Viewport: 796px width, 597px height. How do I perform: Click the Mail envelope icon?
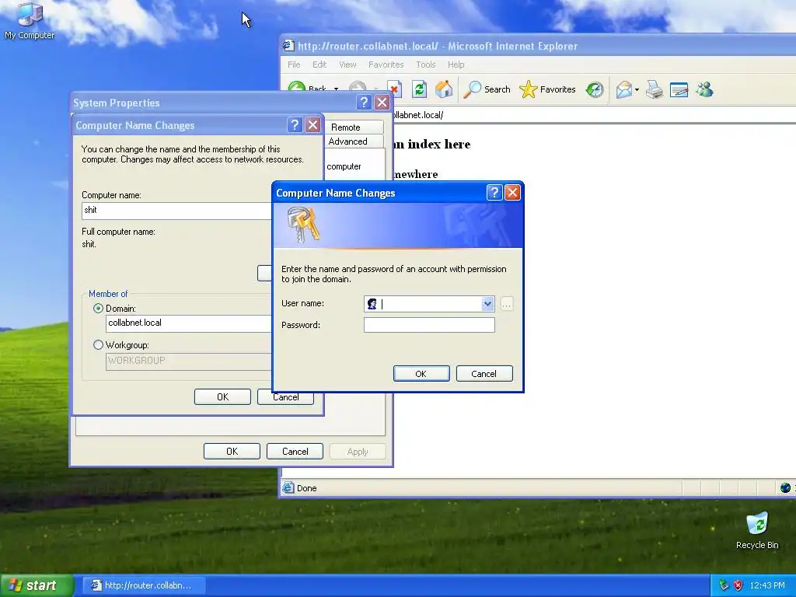coord(624,90)
